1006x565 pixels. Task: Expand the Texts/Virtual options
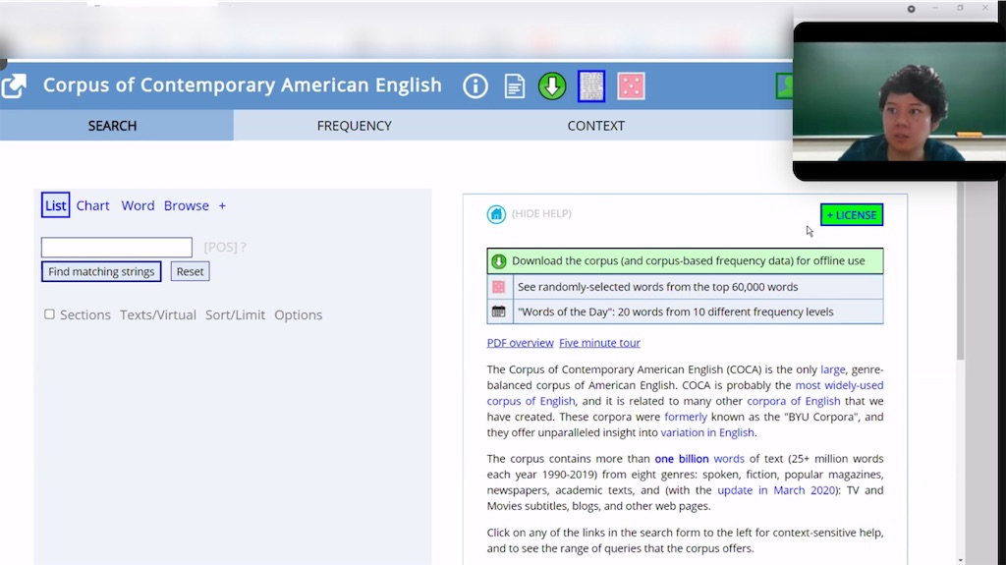click(158, 314)
